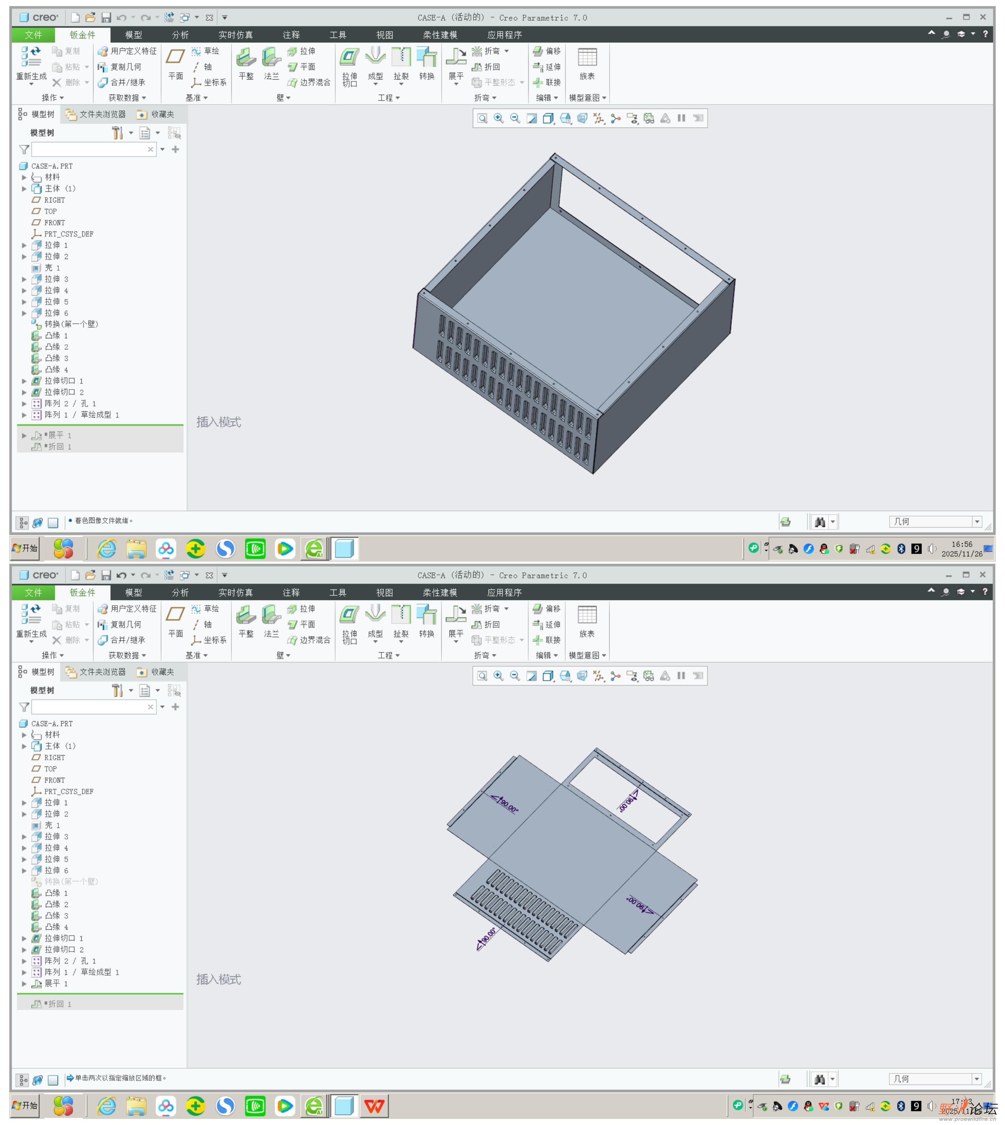Click 折回 (Bend Back) in upper window's ribbon
Viewport: 1005px width, 1125px height.
tap(486, 67)
